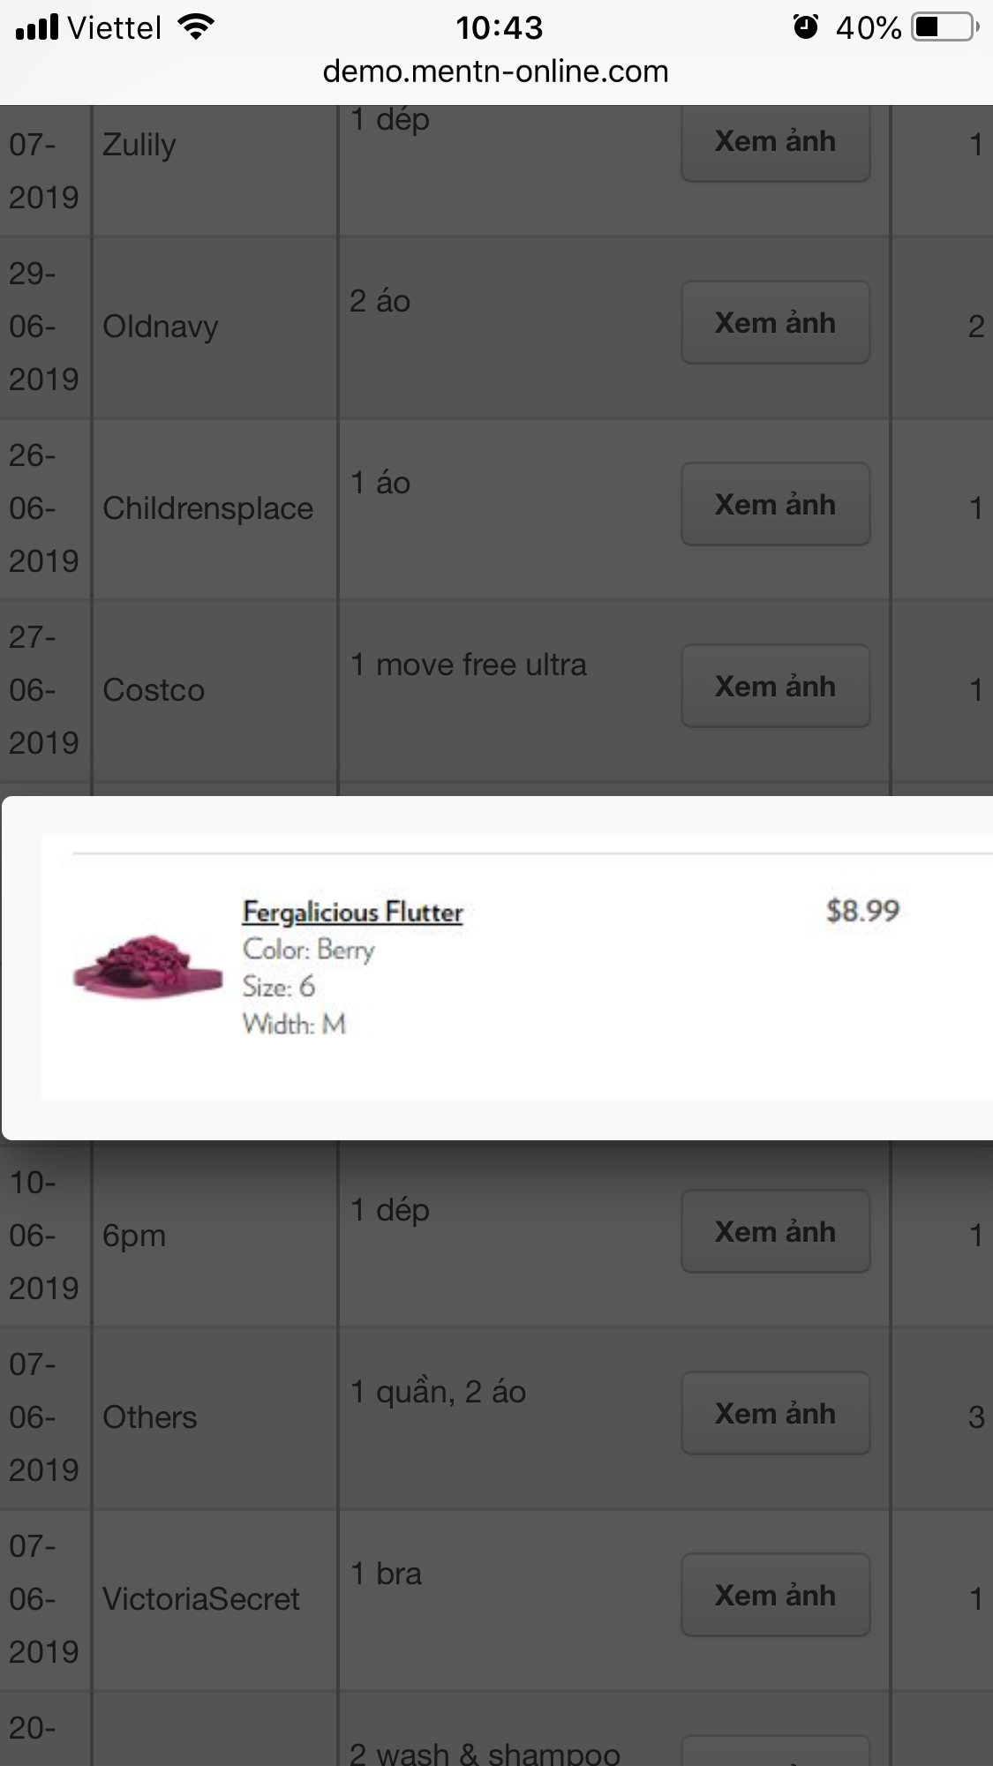993x1766 pixels.
Task: View photo for the Zulily order
Action: click(775, 141)
